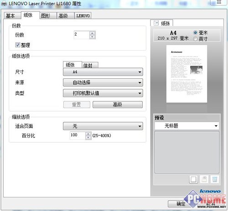This screenshot has height=211, width=228.
Task: Click the preset description list box
Action: click(187, 152)
